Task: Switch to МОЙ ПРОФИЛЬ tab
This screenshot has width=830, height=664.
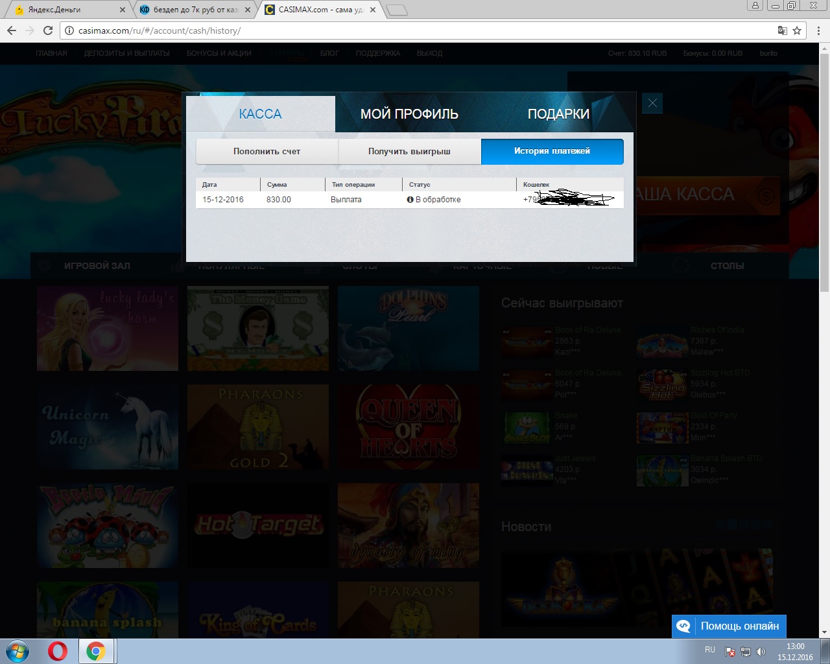Action: pyautogui.click(x=409, y=114)
